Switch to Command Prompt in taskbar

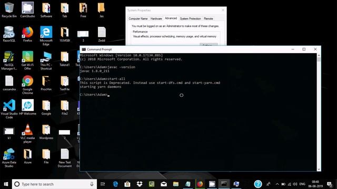tap(224, 184)
